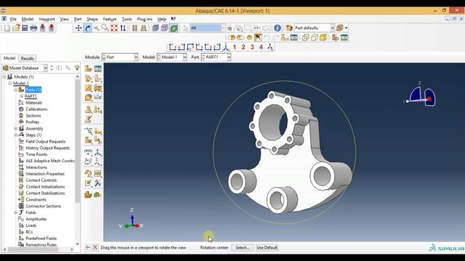Select the Magnify View tool
This screenshot has height=261, width=465.
click(x=96, y=28)
